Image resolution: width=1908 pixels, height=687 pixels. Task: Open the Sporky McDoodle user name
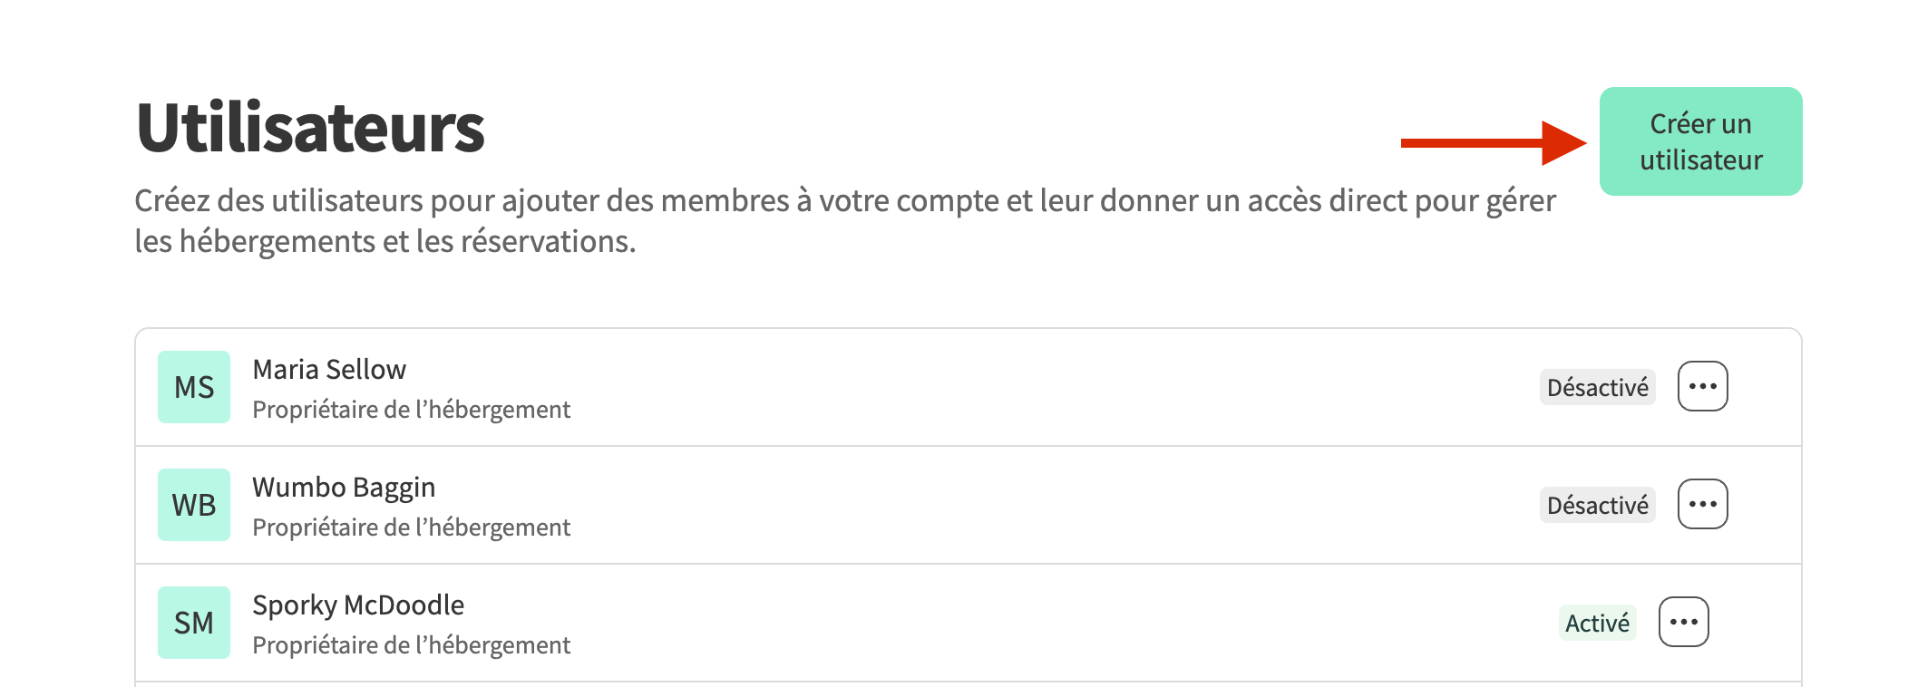358,605
